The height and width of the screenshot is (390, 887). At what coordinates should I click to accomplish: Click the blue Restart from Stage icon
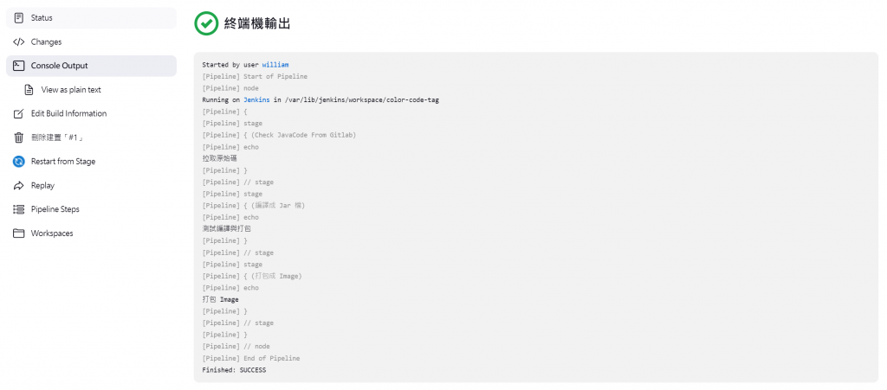pyautogui.click(x=19, y=162)
